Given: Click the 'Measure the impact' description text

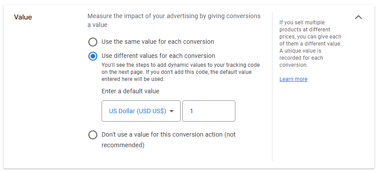Looking at the screenshot, I should [x=174, y=20].
